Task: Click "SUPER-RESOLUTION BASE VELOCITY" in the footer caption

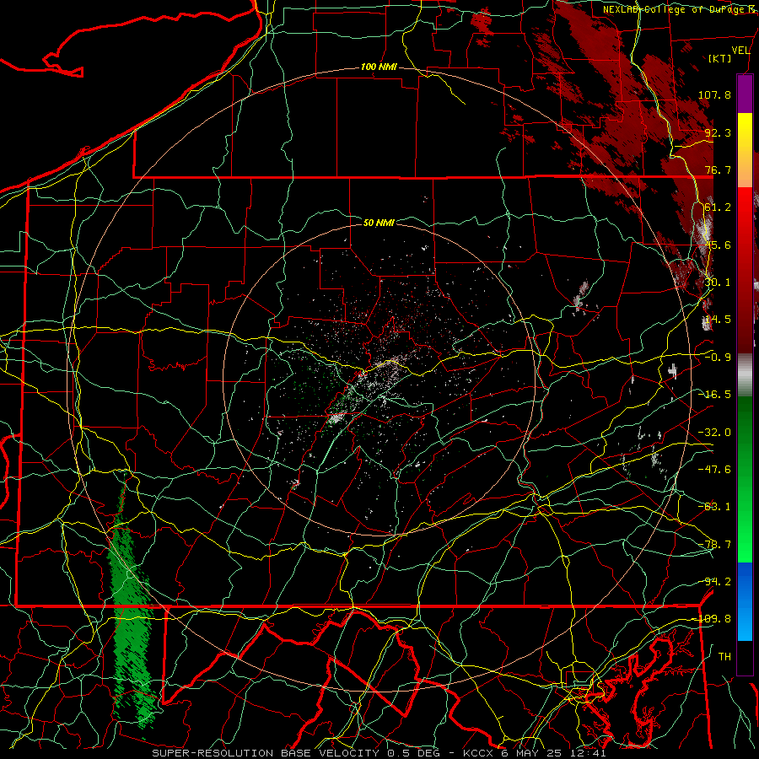Action: coord(266,753)
